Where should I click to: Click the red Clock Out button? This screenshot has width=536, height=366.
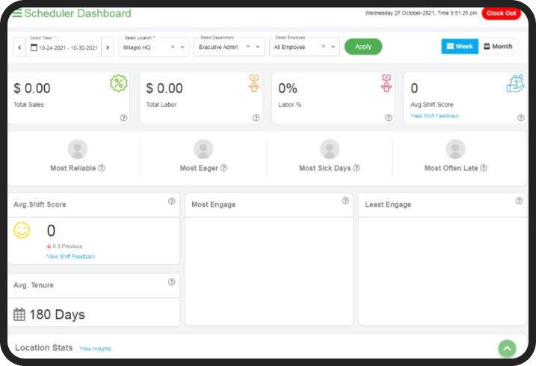(x=501, y=13)
